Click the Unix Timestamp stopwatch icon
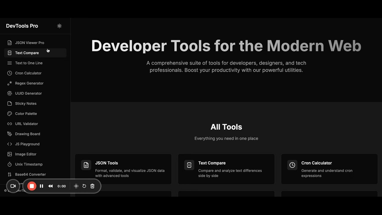 (10, 165)
